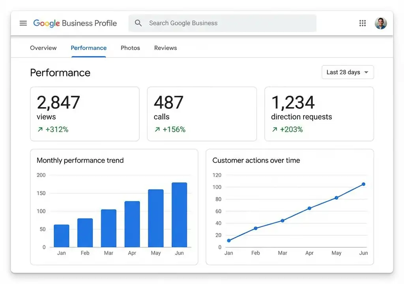This screenshot has width=404, height=284.
Task: Focus the Search Google Business field
Action: click(223, 23)
